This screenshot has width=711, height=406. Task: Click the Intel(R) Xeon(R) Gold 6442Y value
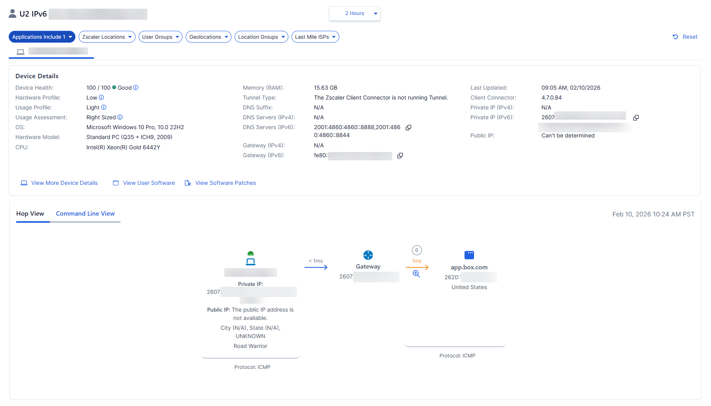(x=123, y=147)
